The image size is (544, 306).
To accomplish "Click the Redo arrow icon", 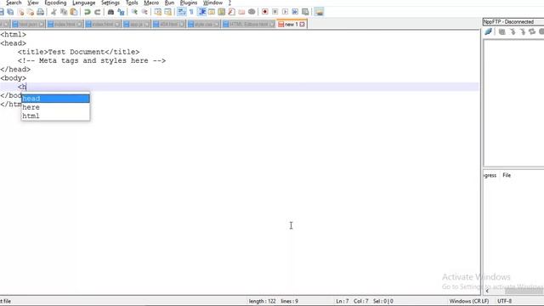I will 98,12.
